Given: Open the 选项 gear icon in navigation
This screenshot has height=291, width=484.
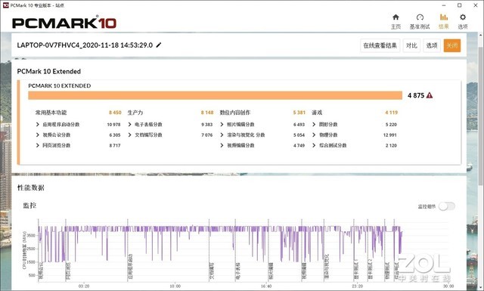Looking at the screenshot, I should pos(462,17).
